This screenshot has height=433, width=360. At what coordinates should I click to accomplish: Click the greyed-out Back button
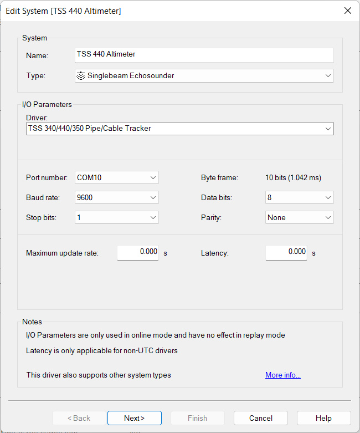click(79, 418)
